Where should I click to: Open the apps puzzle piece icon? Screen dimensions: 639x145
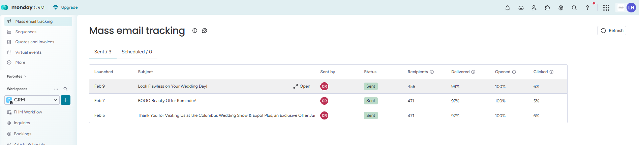pos(547,8)
